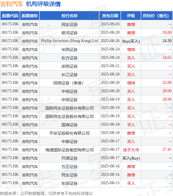Click the target price 24.30
Image resolution: width=173 pixels, height=196 pixels.
pyautogui.click(x=167, y=41)
